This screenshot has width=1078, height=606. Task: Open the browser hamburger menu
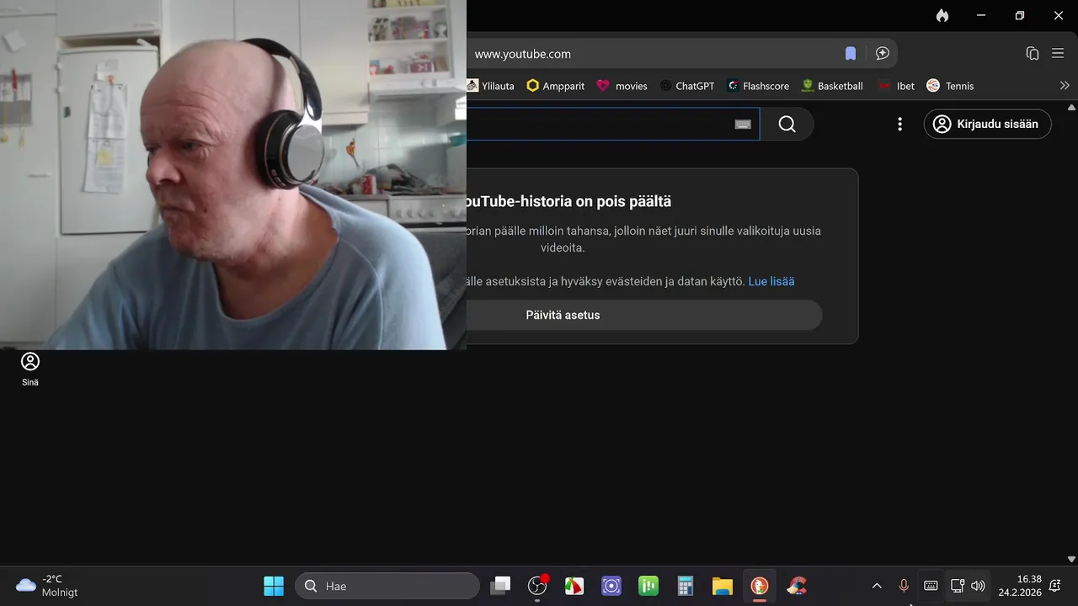pyautogui.click(x=1059, y=54)
